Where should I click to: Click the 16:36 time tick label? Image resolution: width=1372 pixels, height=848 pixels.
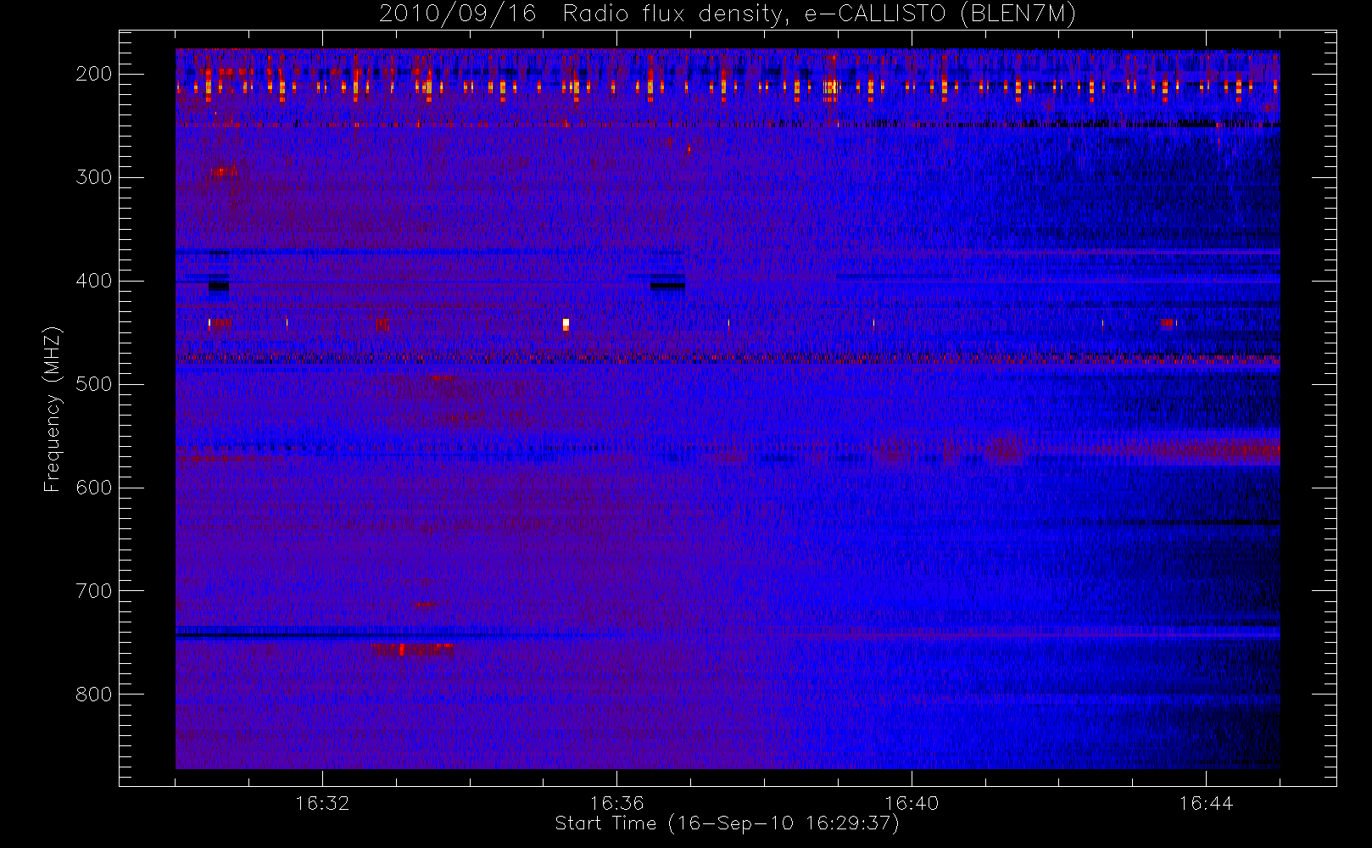click(617, 803)
